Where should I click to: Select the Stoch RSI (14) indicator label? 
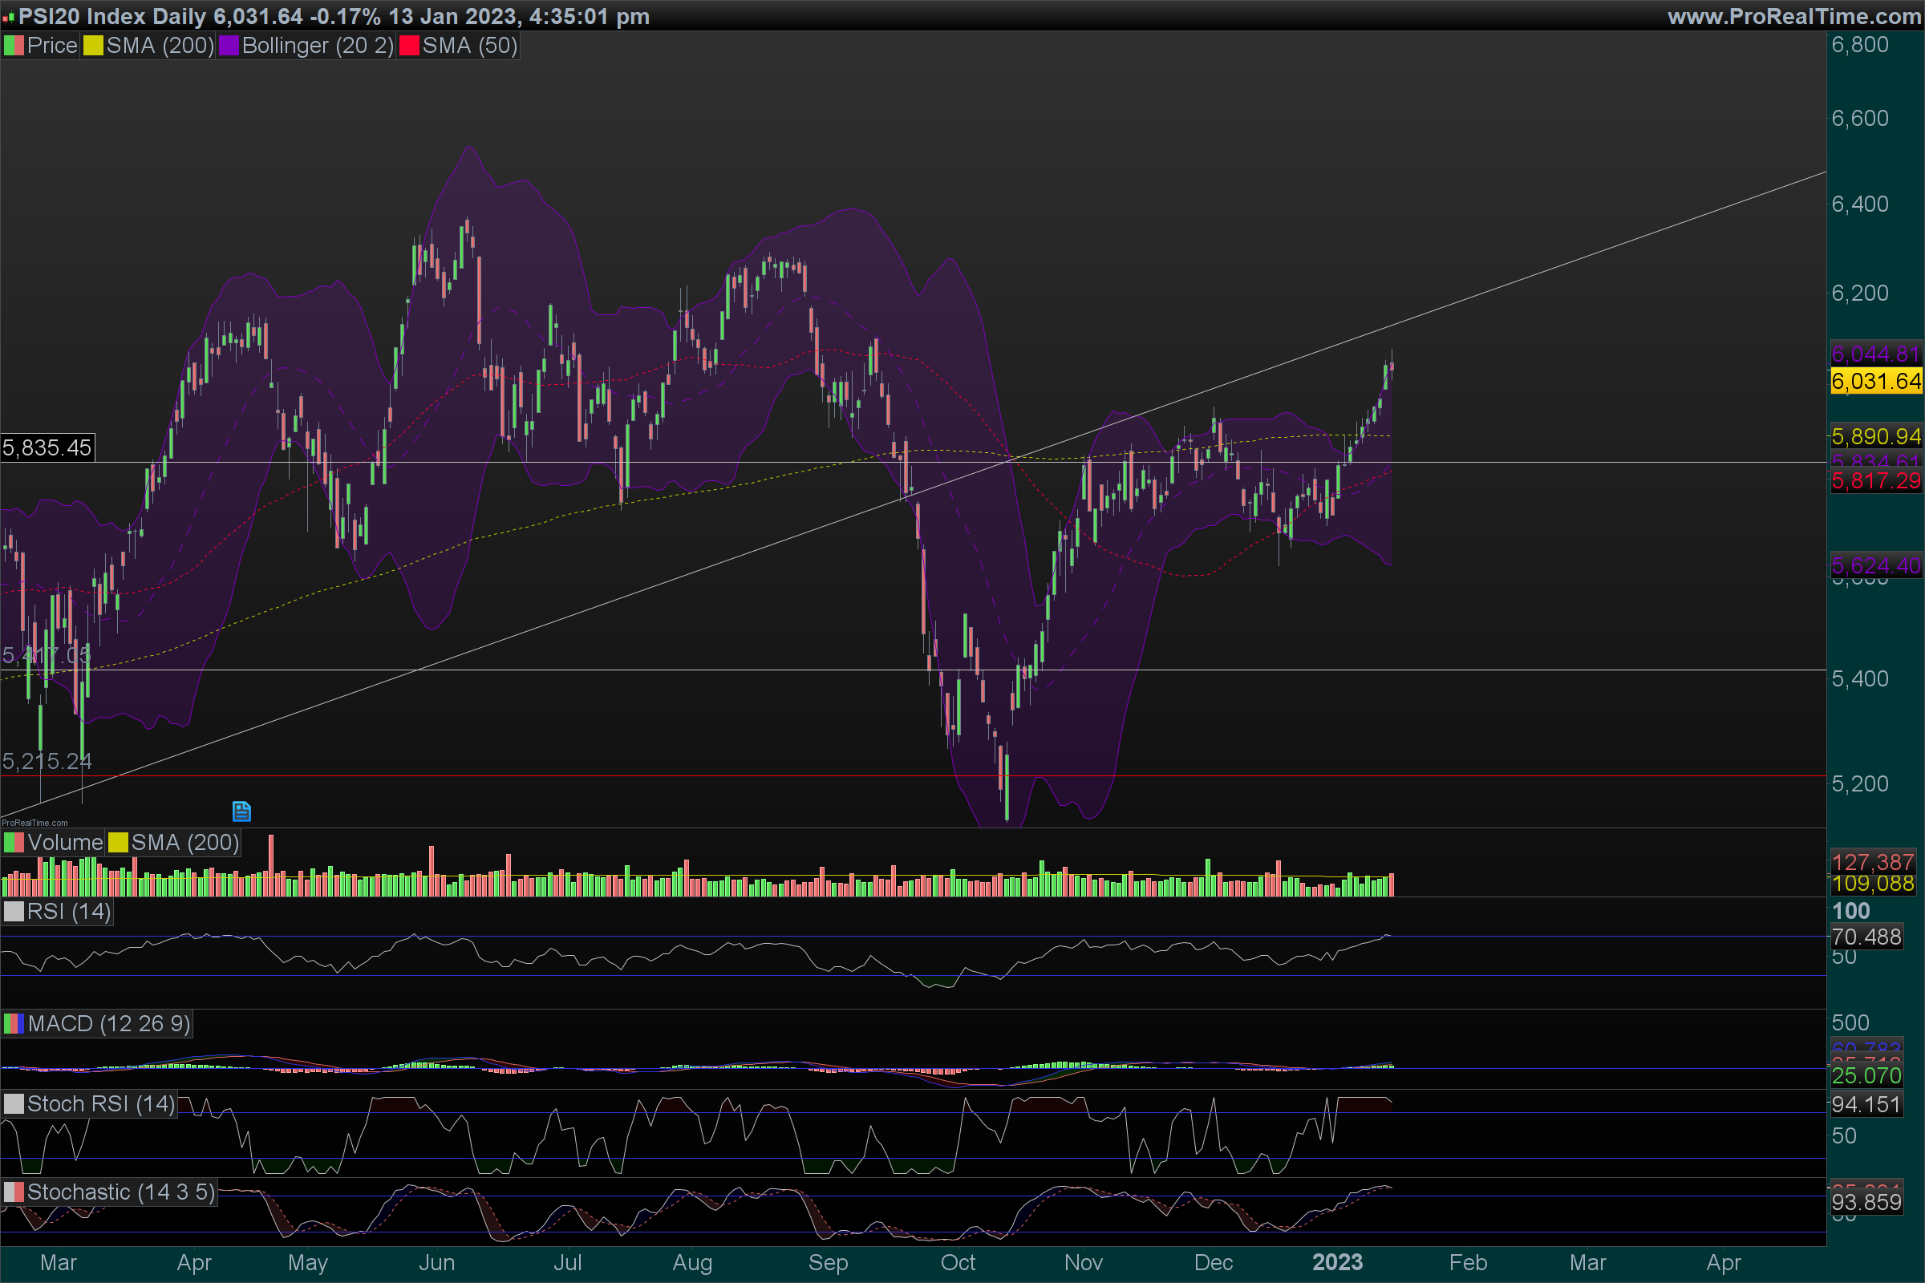tap(101, 1104)
